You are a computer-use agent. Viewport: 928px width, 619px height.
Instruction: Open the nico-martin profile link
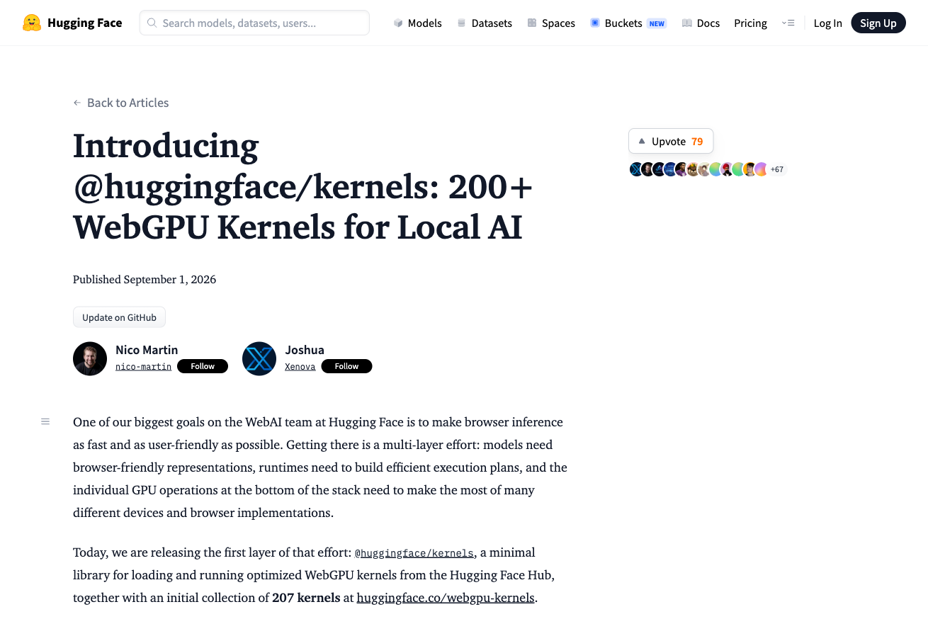pyautogui.click(x=143, y=366)
